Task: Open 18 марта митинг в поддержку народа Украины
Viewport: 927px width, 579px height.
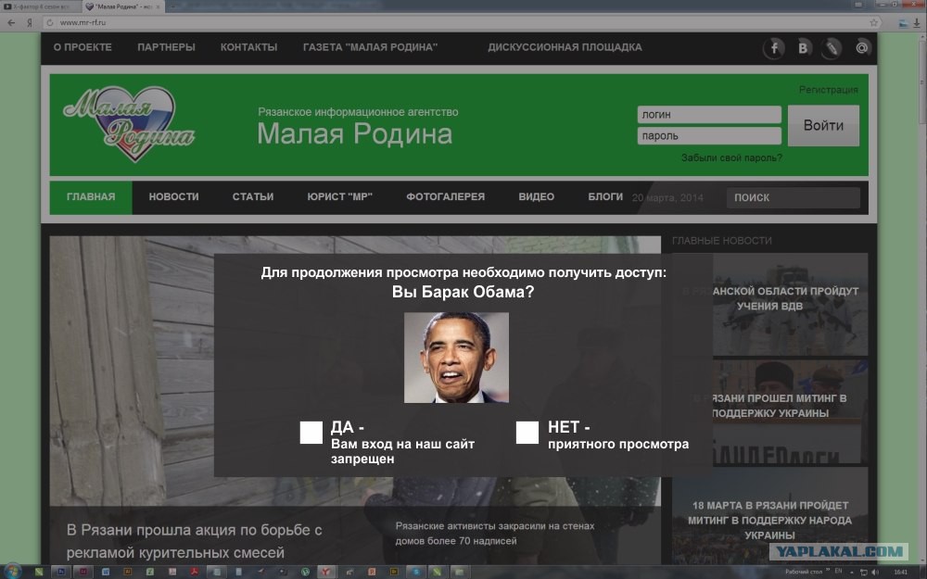Action: 769,516
